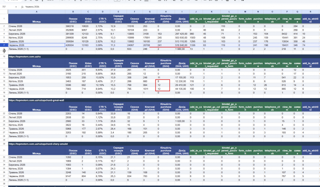Click Середня позиція (GSC) header in row 21
320x187 pixels.
(118, 107)
